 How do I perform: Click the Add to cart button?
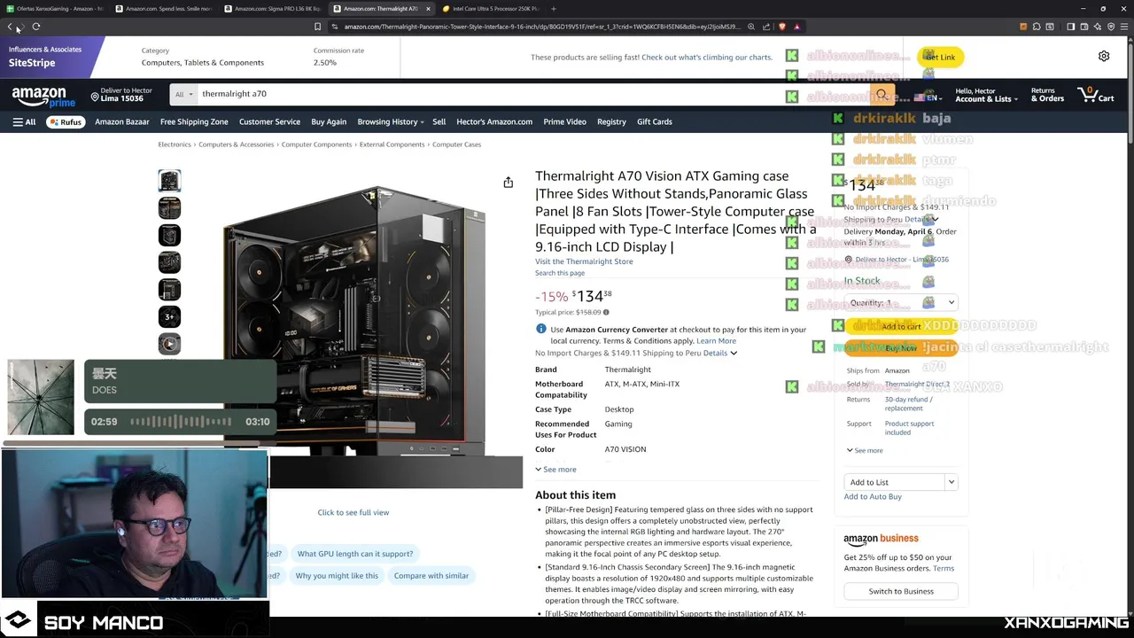click(x=900, y=326)
